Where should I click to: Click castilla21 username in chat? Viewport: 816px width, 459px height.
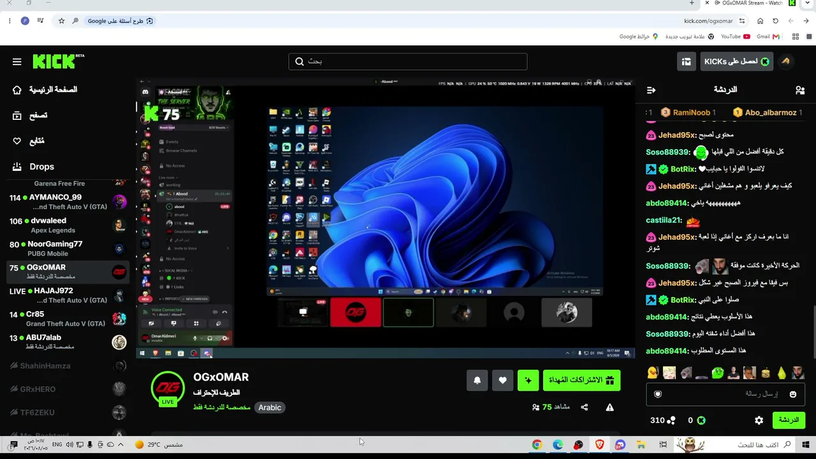coord(664,220)
